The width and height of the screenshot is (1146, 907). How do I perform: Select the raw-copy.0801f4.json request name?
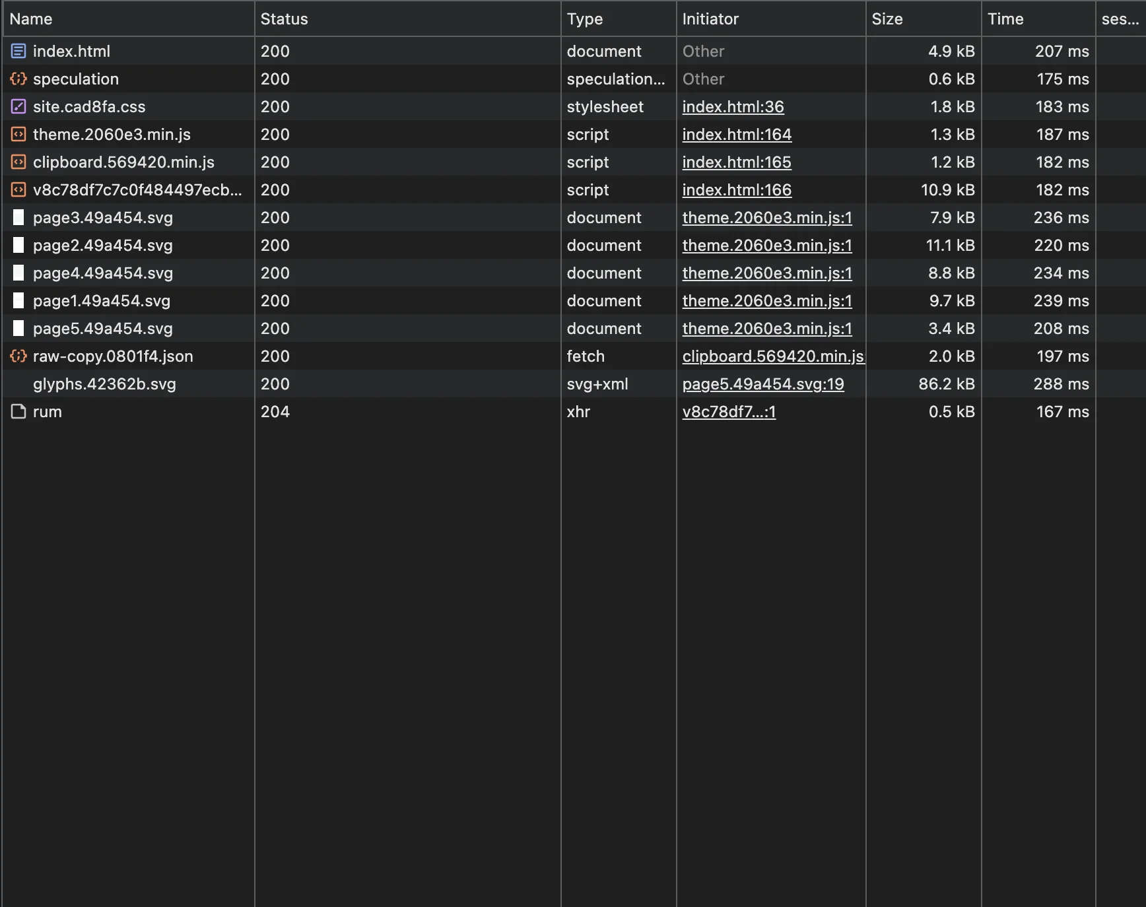[113, 356]
